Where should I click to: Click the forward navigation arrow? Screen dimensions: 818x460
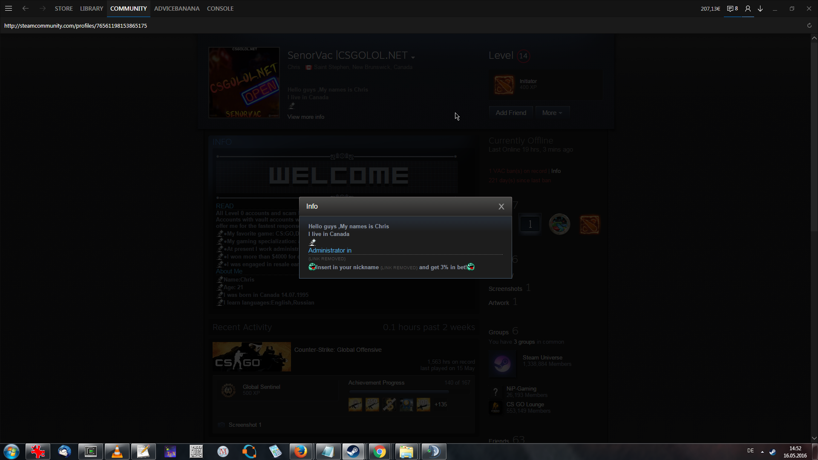coord(42,9)
